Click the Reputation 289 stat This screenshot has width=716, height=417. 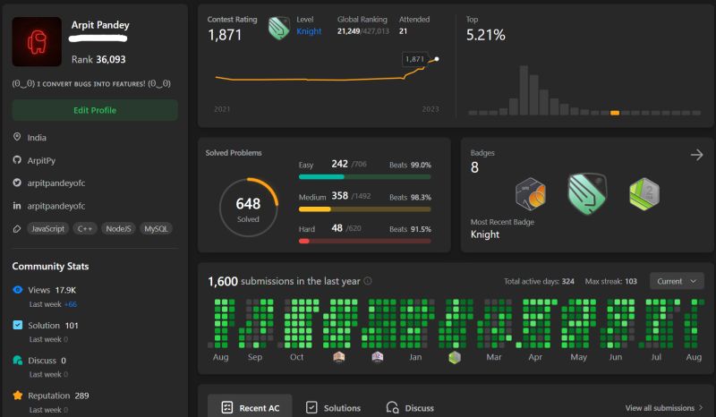coord(58,396)
